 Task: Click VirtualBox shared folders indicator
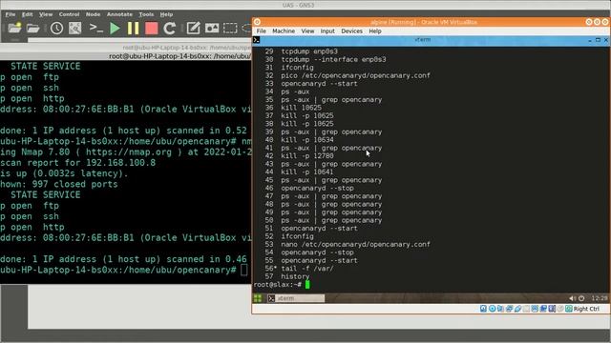(x=526, y=309)
